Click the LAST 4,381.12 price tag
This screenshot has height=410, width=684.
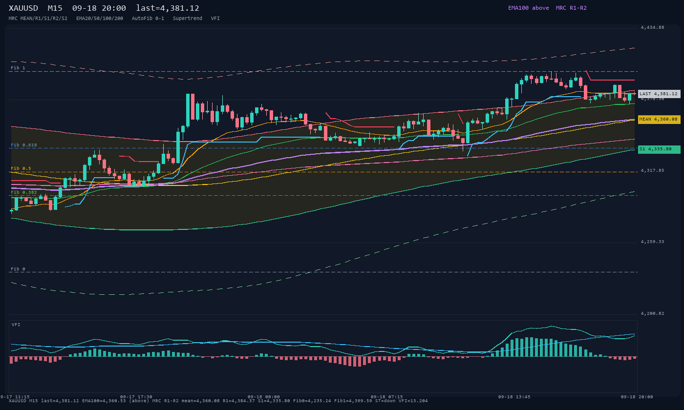659,94
